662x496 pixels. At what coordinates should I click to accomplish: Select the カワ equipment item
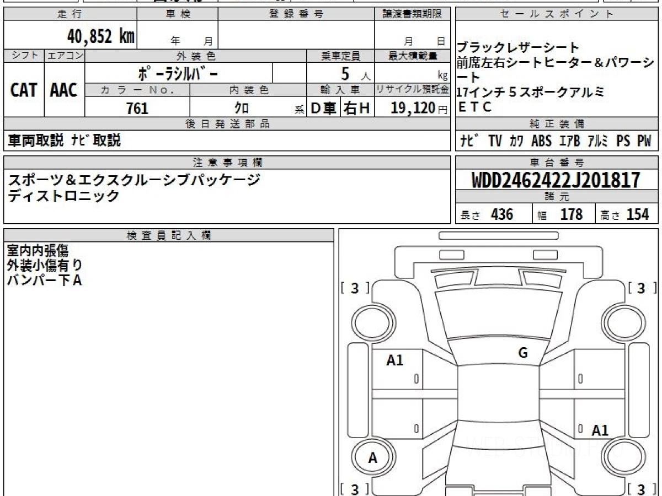pos(517,141)
